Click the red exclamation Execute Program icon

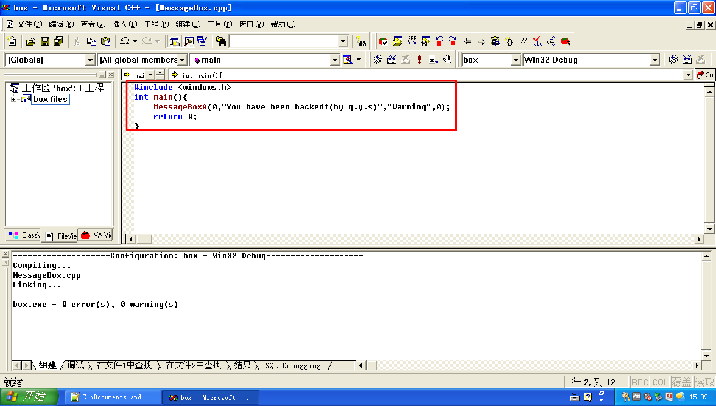pos(419,60)
